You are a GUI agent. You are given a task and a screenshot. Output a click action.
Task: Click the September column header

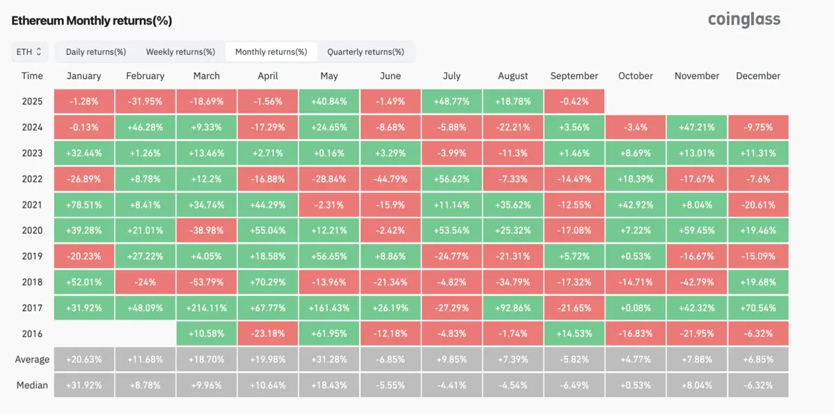click(574, 76)
